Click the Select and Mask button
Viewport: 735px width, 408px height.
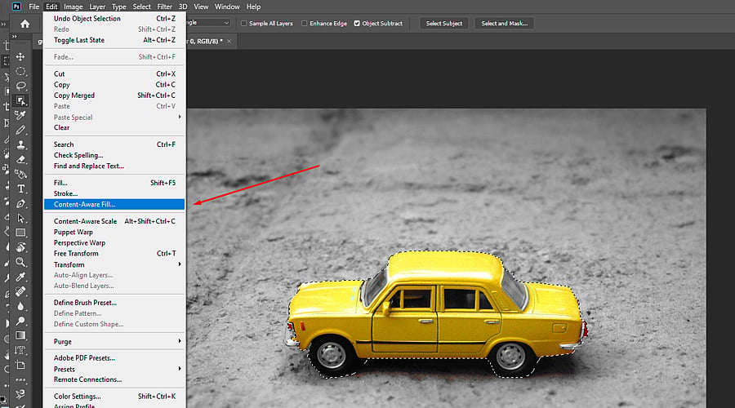coord(505,23)
